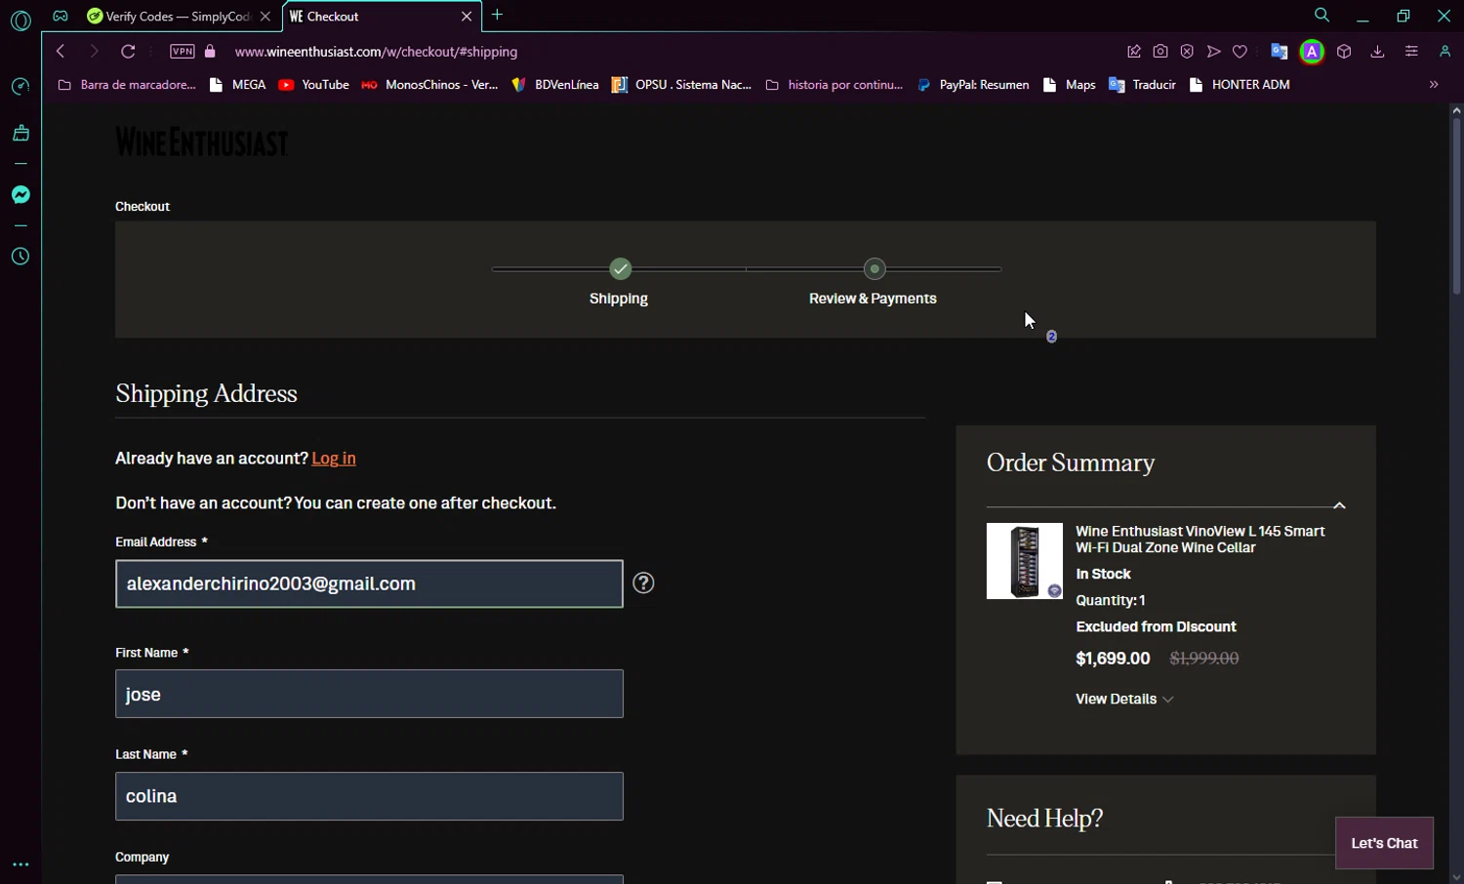Open historia por continu bookmark folder
Image resolution: width=1464 pixels, height=884 pixels.
[x=834, y=85]
